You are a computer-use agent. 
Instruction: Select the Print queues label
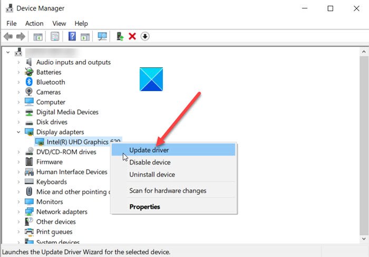pos(54,232)
